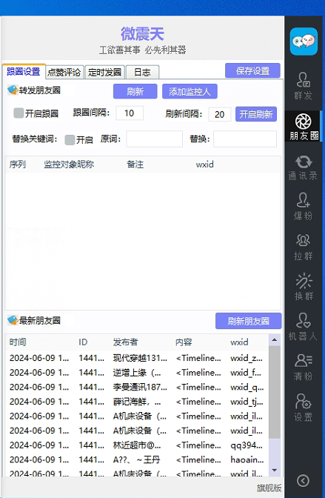Click the ID column header
Image resolution: width=325 pixels, height=498 pixels.
(83, 342)
